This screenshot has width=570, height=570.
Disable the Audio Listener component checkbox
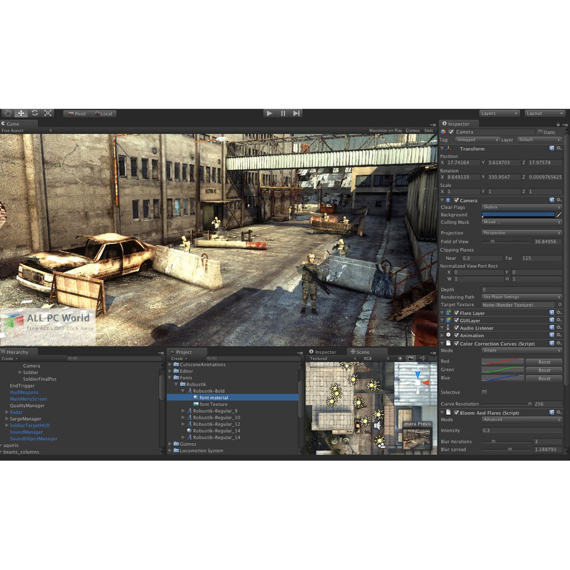pyautogui.click(x=456, y=328)
